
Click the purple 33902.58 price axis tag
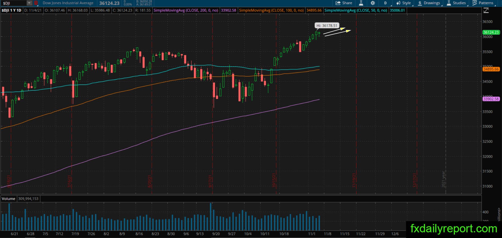491,99
